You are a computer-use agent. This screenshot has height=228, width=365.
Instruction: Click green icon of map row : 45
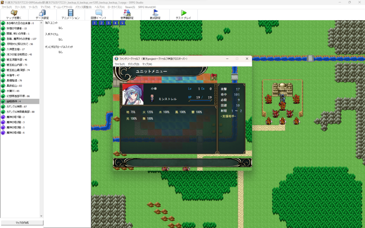point(3,54)
